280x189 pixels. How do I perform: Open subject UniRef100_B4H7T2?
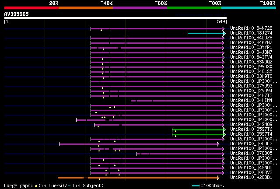[x=251, y=96]
